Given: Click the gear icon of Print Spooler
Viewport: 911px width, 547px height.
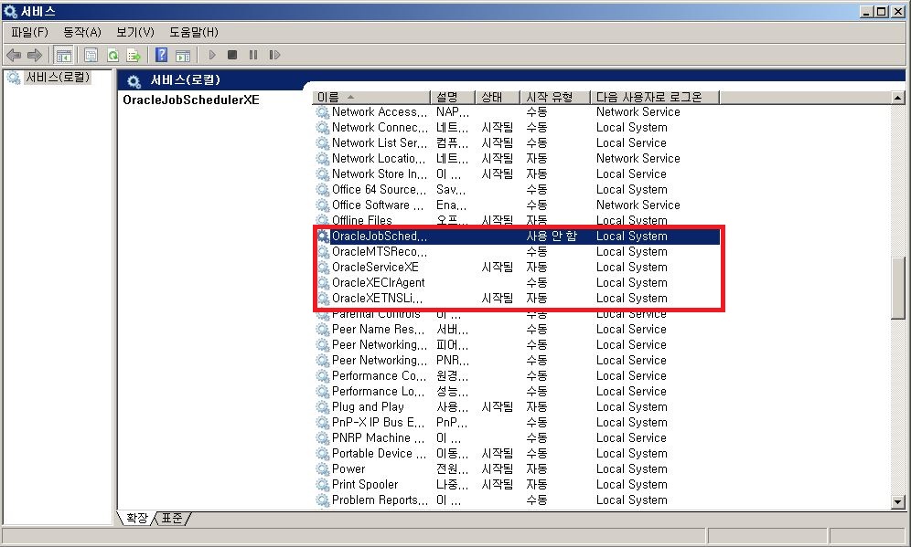Looking at the screenshot, I should 323,484.
